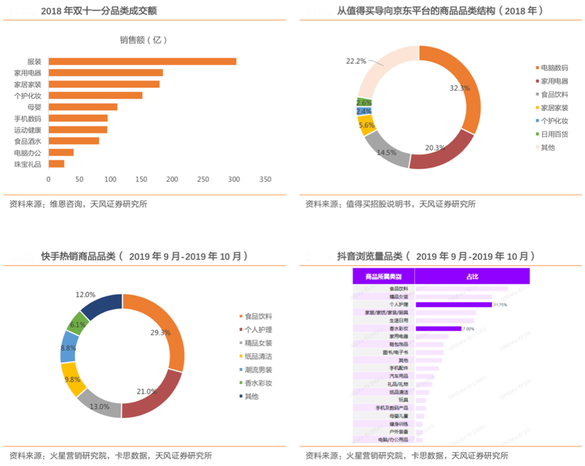Screen dimensions: 585x466
Task: Click the orange 食品饮料 legend marker in Kuaishou chart
Action: 240,317
